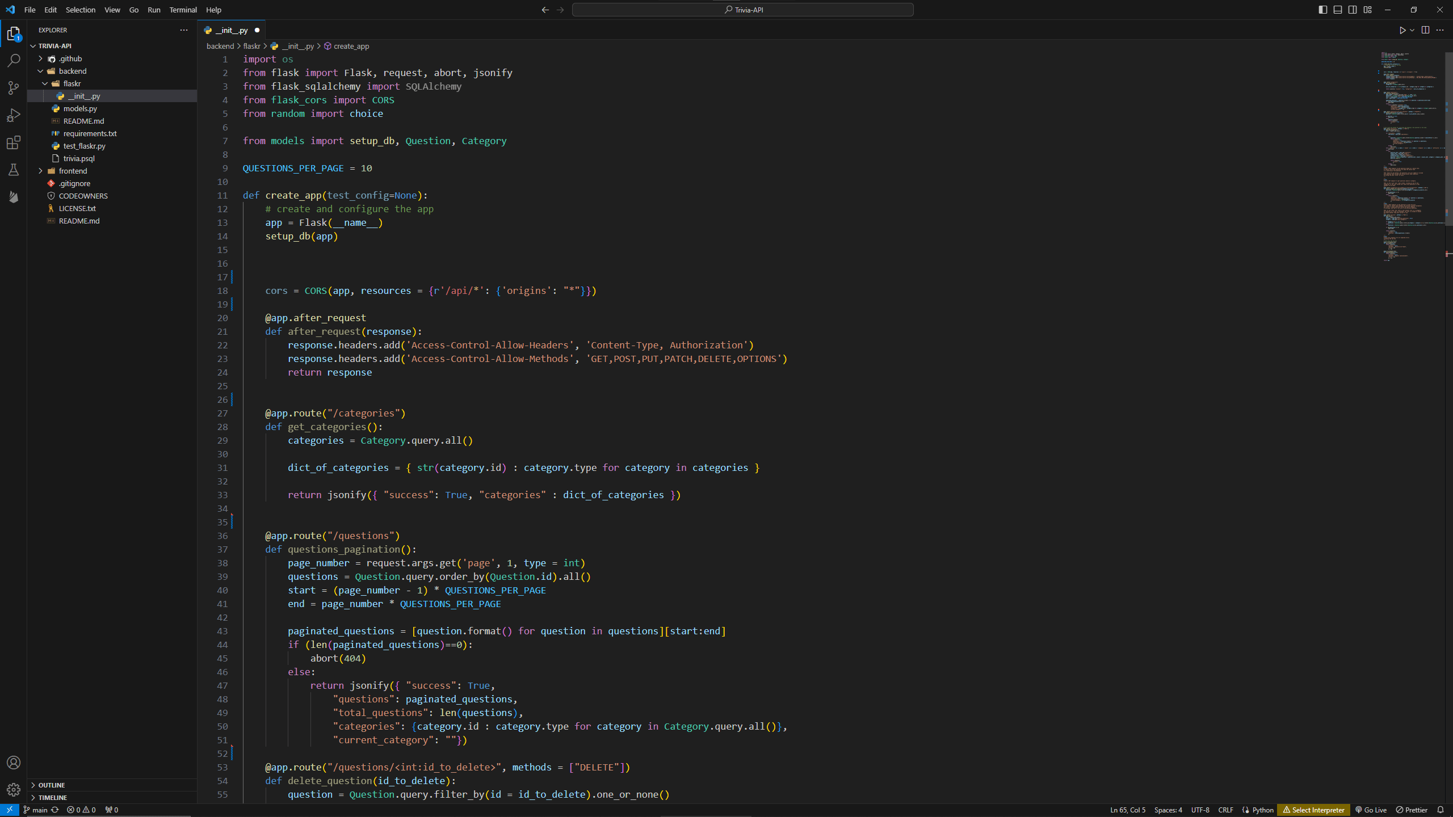
Task: Open the Testing flask icon view
Action: click(14, 170)
